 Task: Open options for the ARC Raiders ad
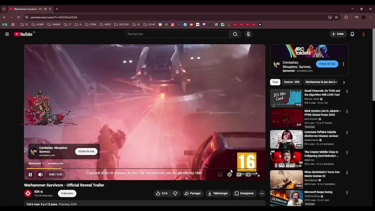(x=343, y=64)
